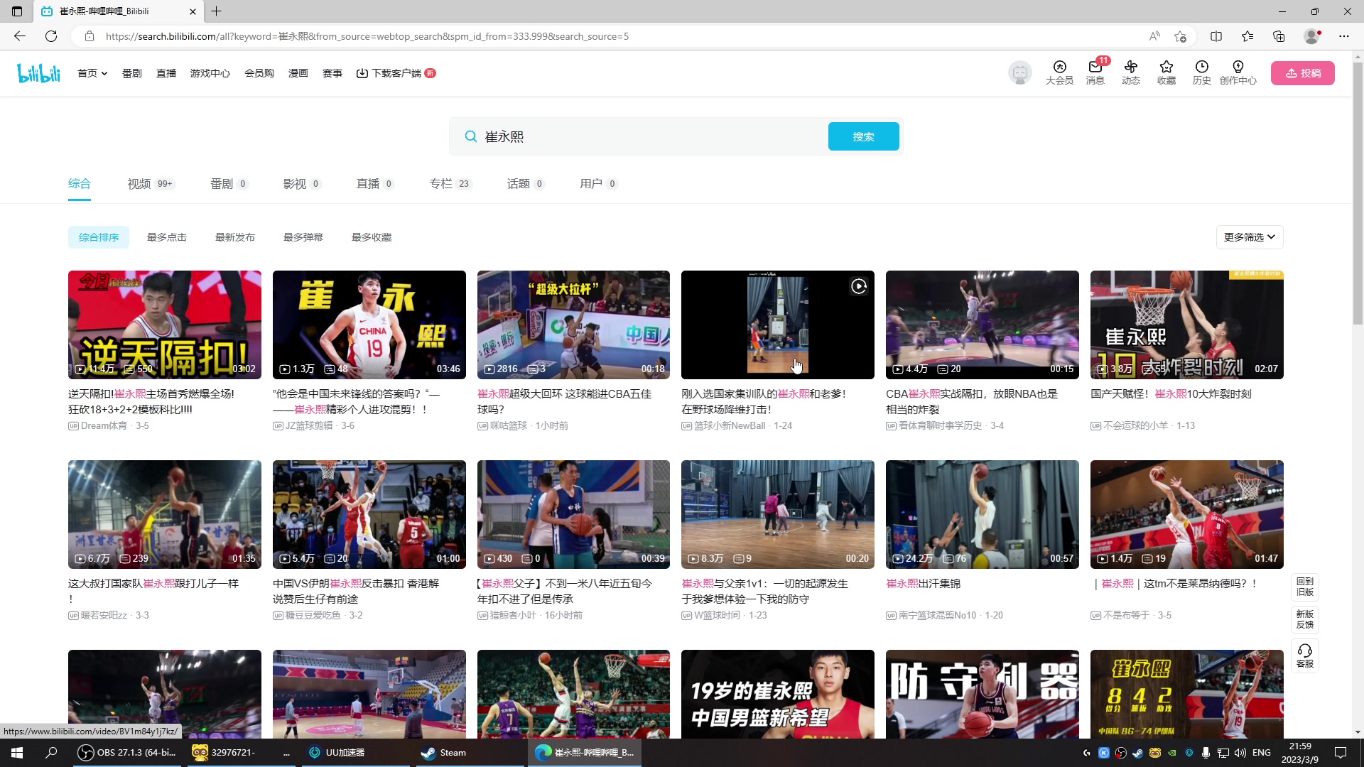The width and height of the screenshot is (1364, 767).
Task: Open the 创作中心 creation center icon
Action: coord(1238,73)
